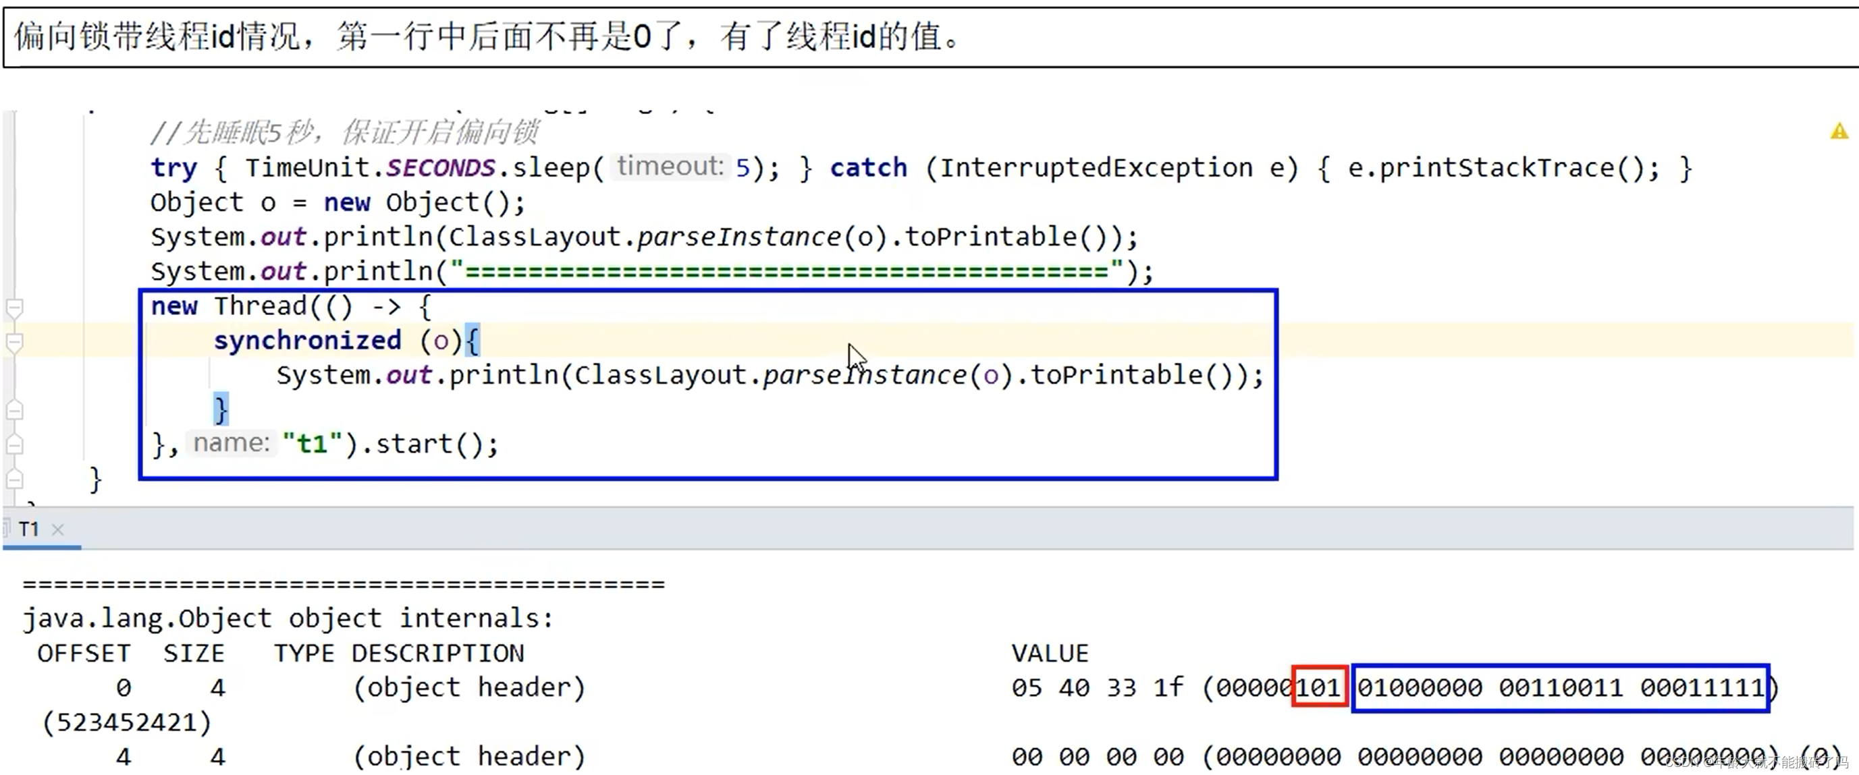Click the 'catch' keyword in the try line
This screenshot has height=775, width=1859.
[x=868, y=168]
